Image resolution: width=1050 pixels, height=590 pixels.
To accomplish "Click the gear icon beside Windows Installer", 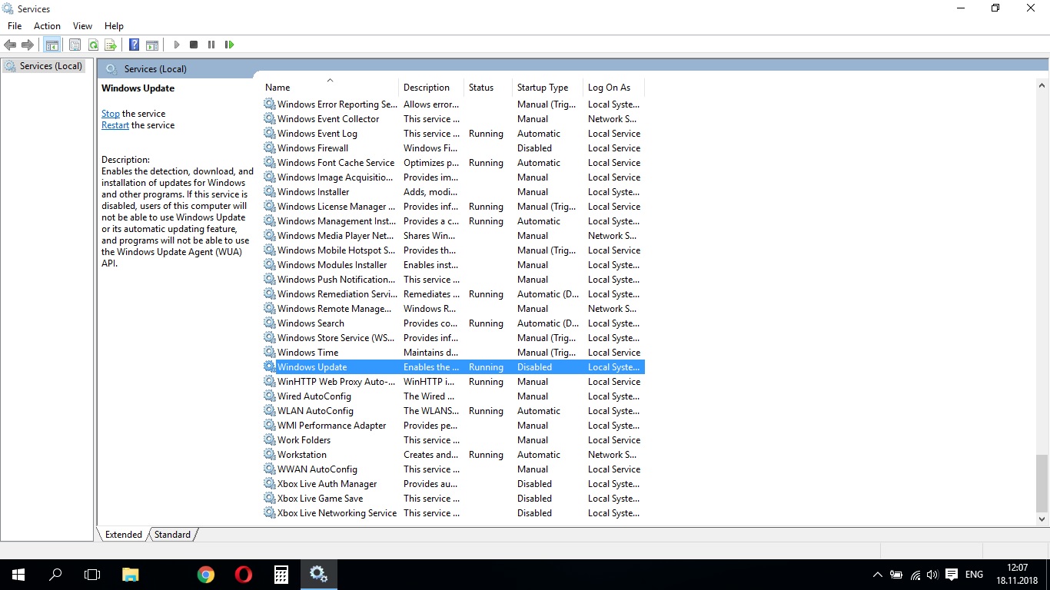I will pos(270,192).
